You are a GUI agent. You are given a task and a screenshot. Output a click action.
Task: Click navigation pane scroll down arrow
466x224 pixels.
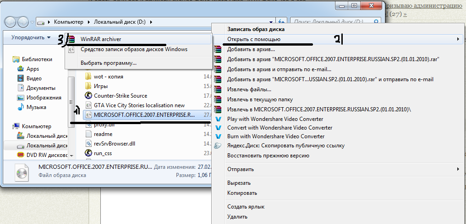coord(71,156)
